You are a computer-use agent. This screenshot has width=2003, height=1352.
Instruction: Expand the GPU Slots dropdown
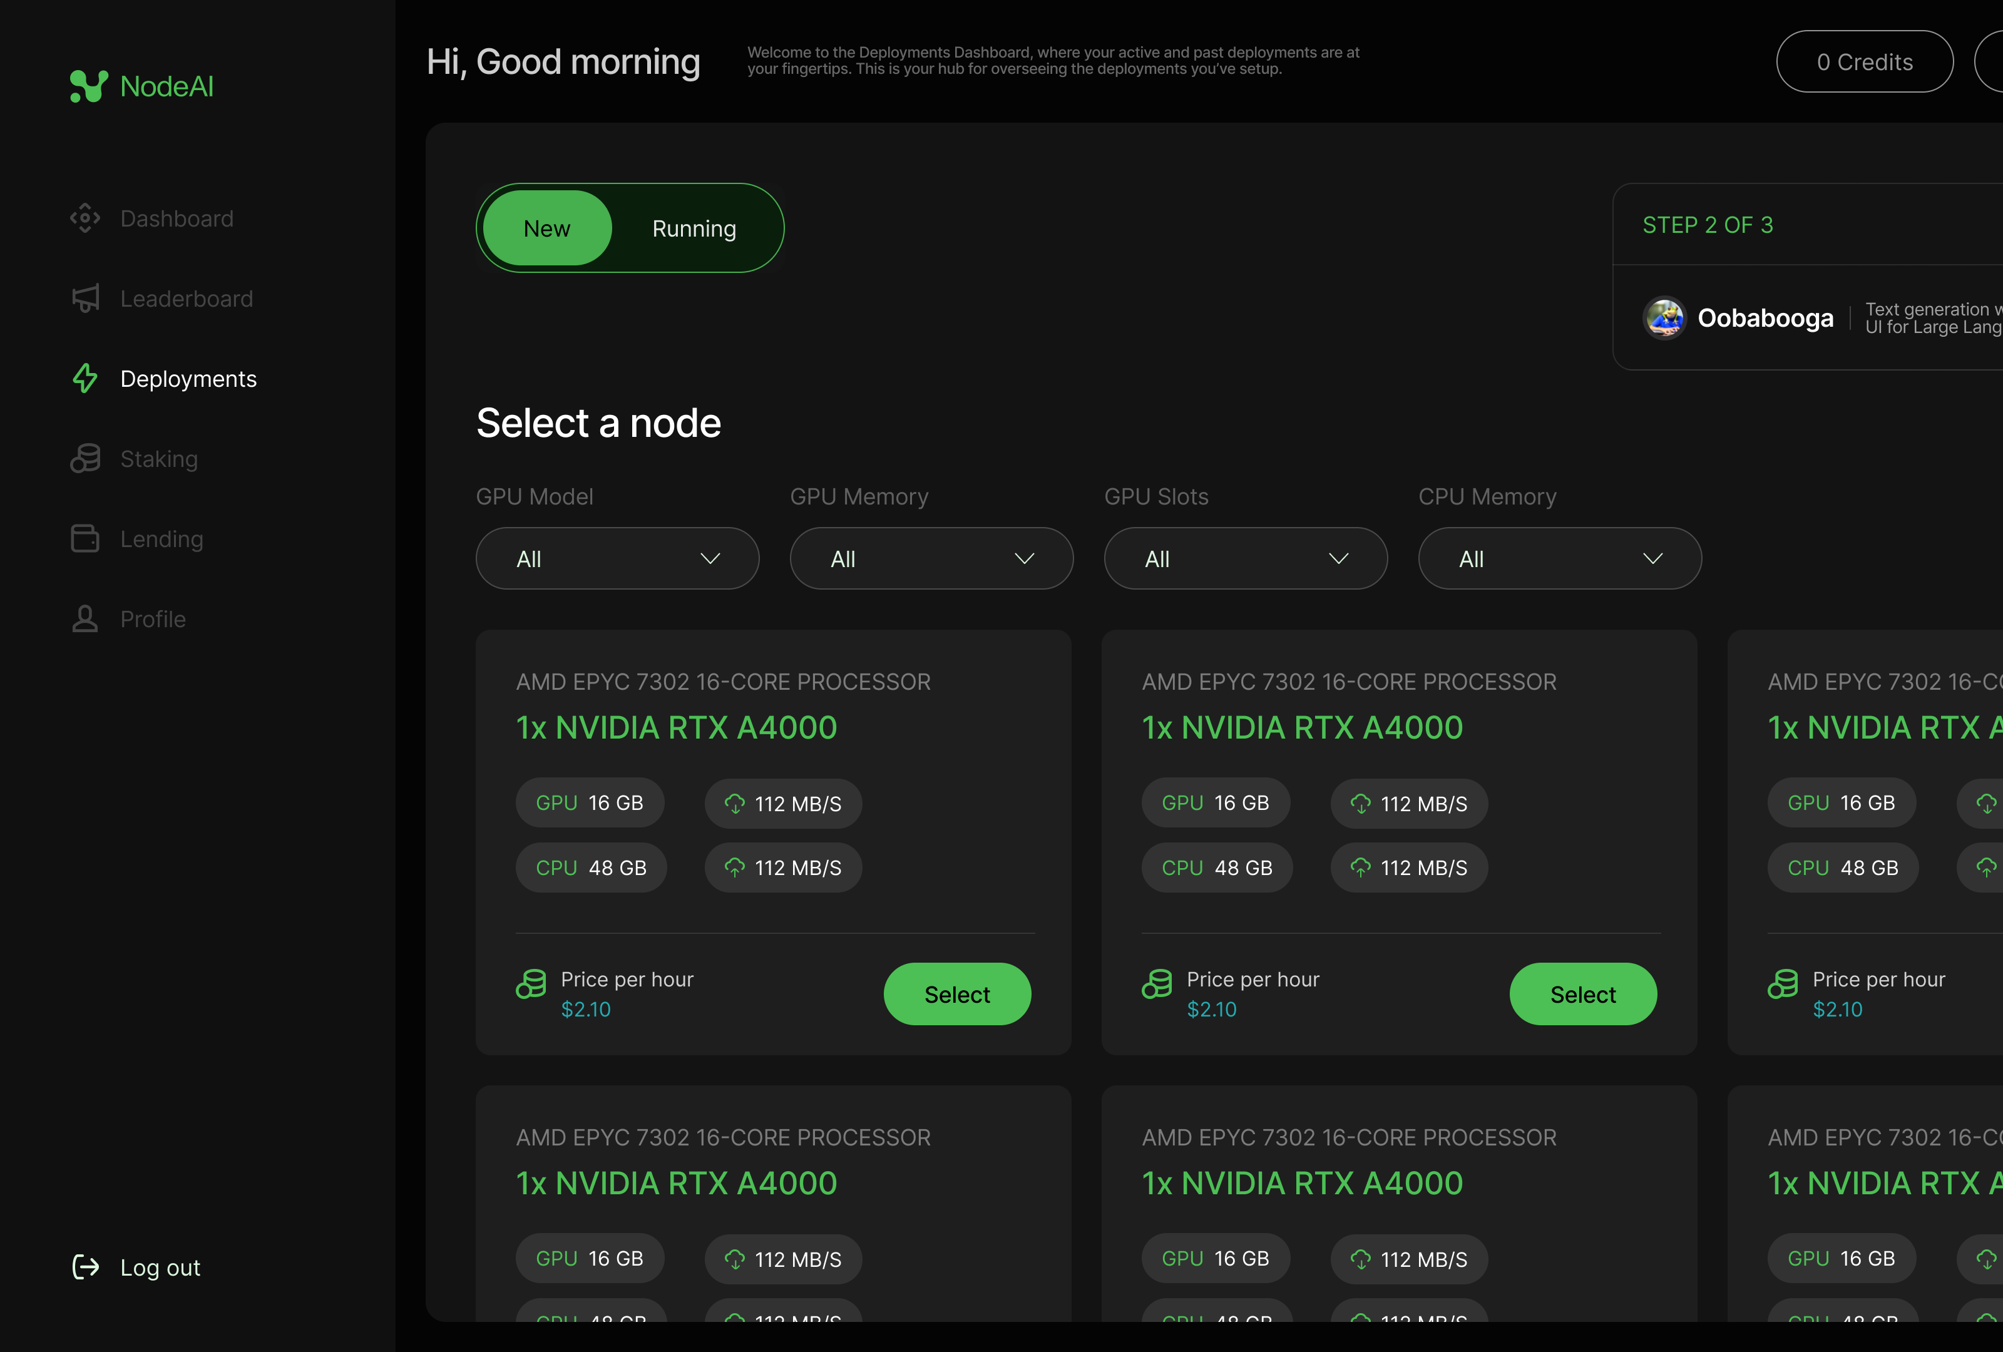[x=1246, y=558]
